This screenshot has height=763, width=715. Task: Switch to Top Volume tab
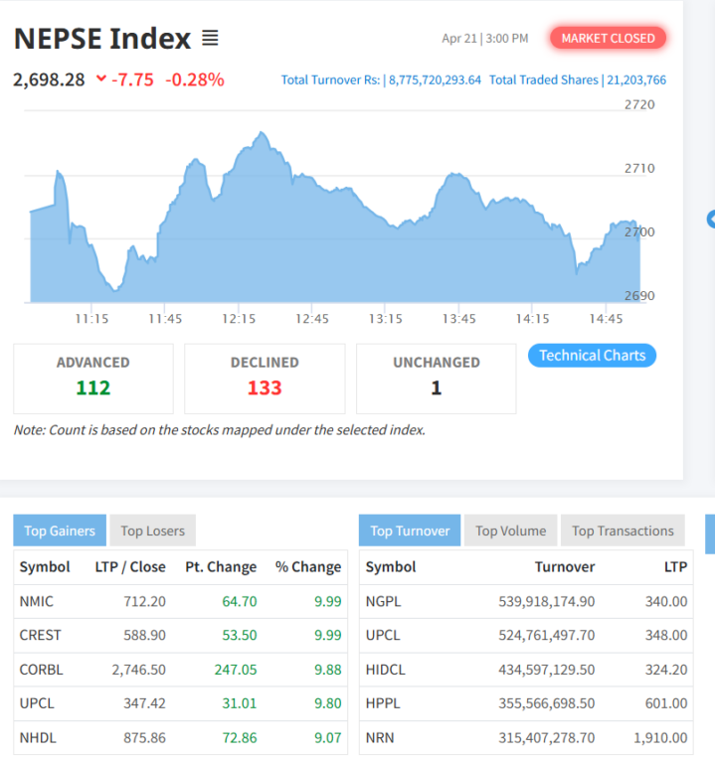[x=510, y=531]
